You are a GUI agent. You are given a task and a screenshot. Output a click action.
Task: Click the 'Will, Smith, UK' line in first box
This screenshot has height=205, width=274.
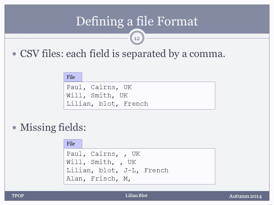click(x=97, y=96)
